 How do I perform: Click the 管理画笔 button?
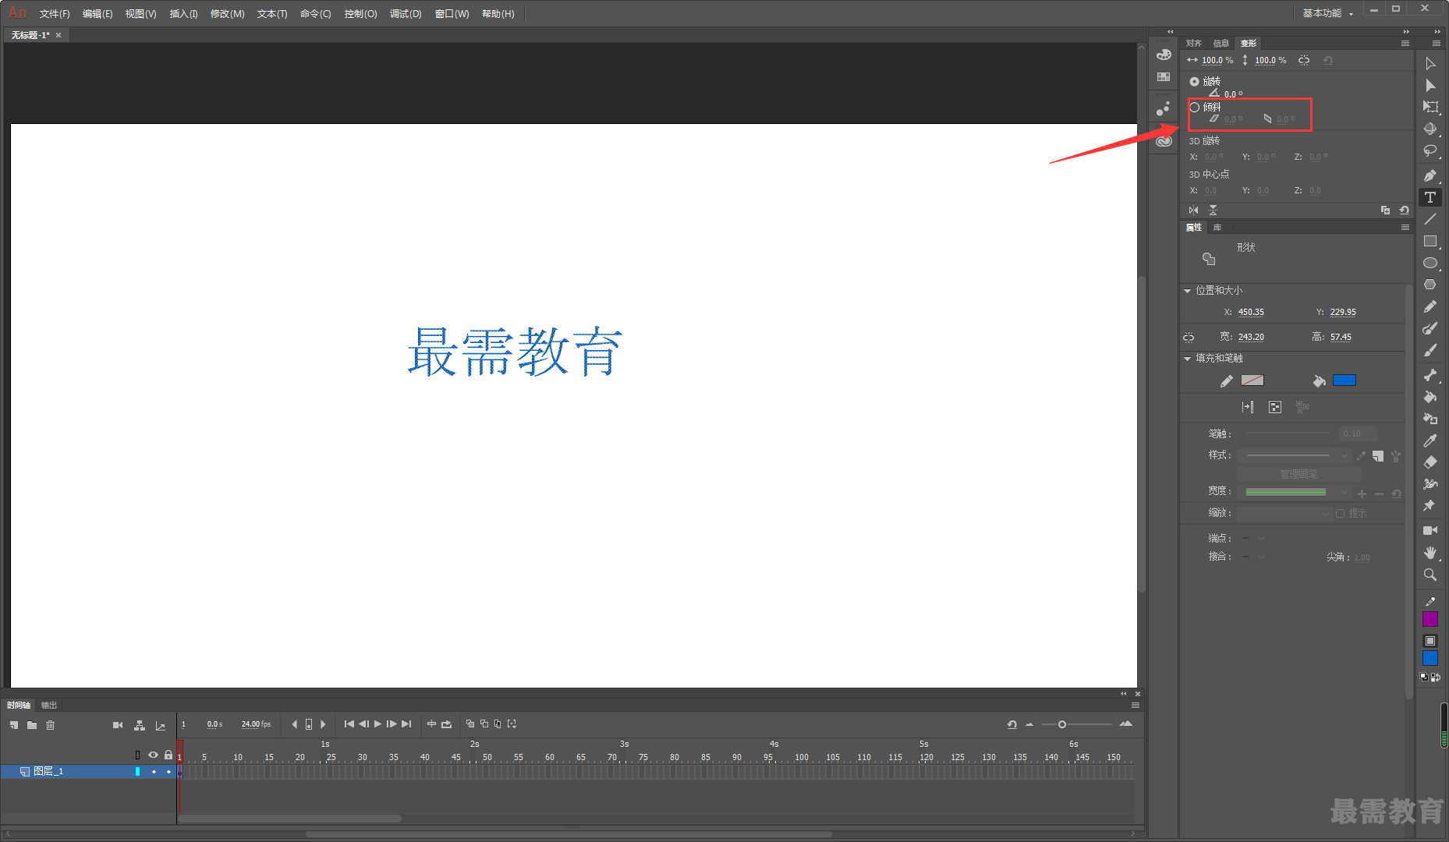point(1299,474)
